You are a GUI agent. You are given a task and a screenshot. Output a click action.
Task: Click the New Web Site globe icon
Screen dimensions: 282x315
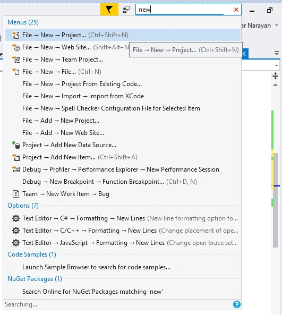point(16,47)
